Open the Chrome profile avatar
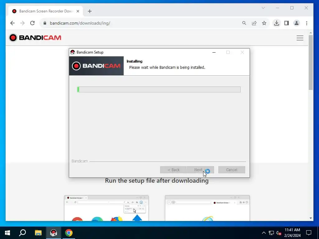Screen dimensions: 319x239 point(297,23)
